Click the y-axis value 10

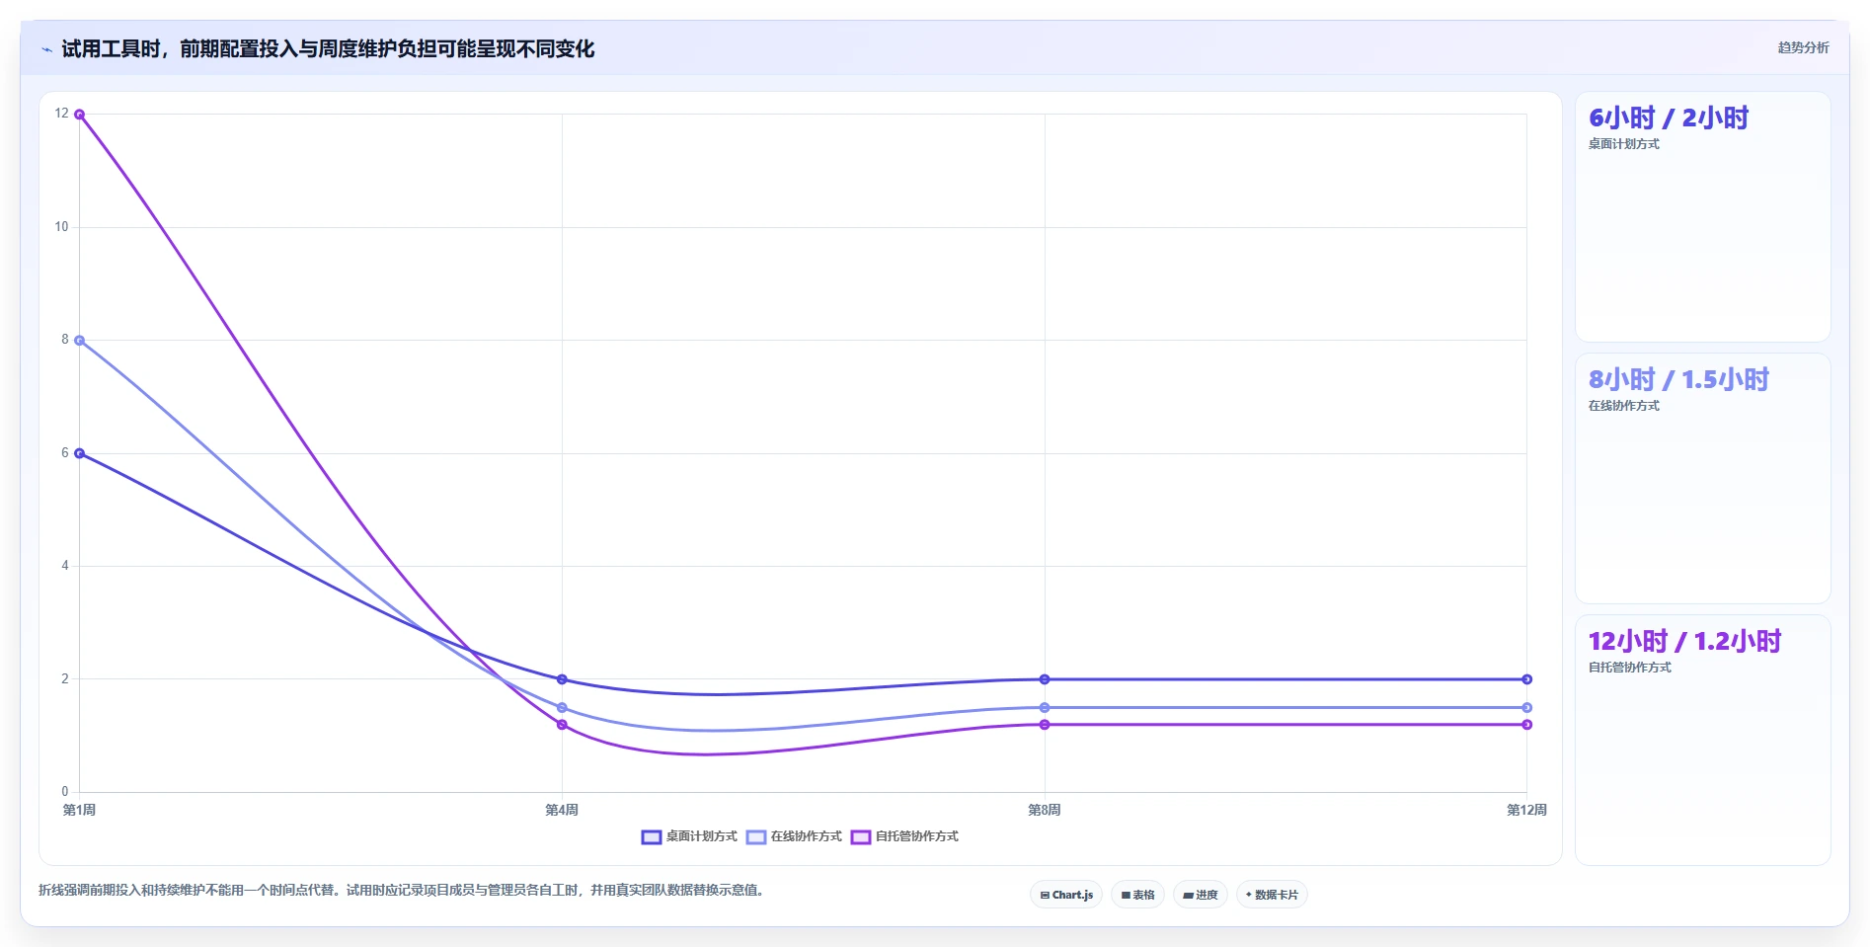(x=62, y=227)
